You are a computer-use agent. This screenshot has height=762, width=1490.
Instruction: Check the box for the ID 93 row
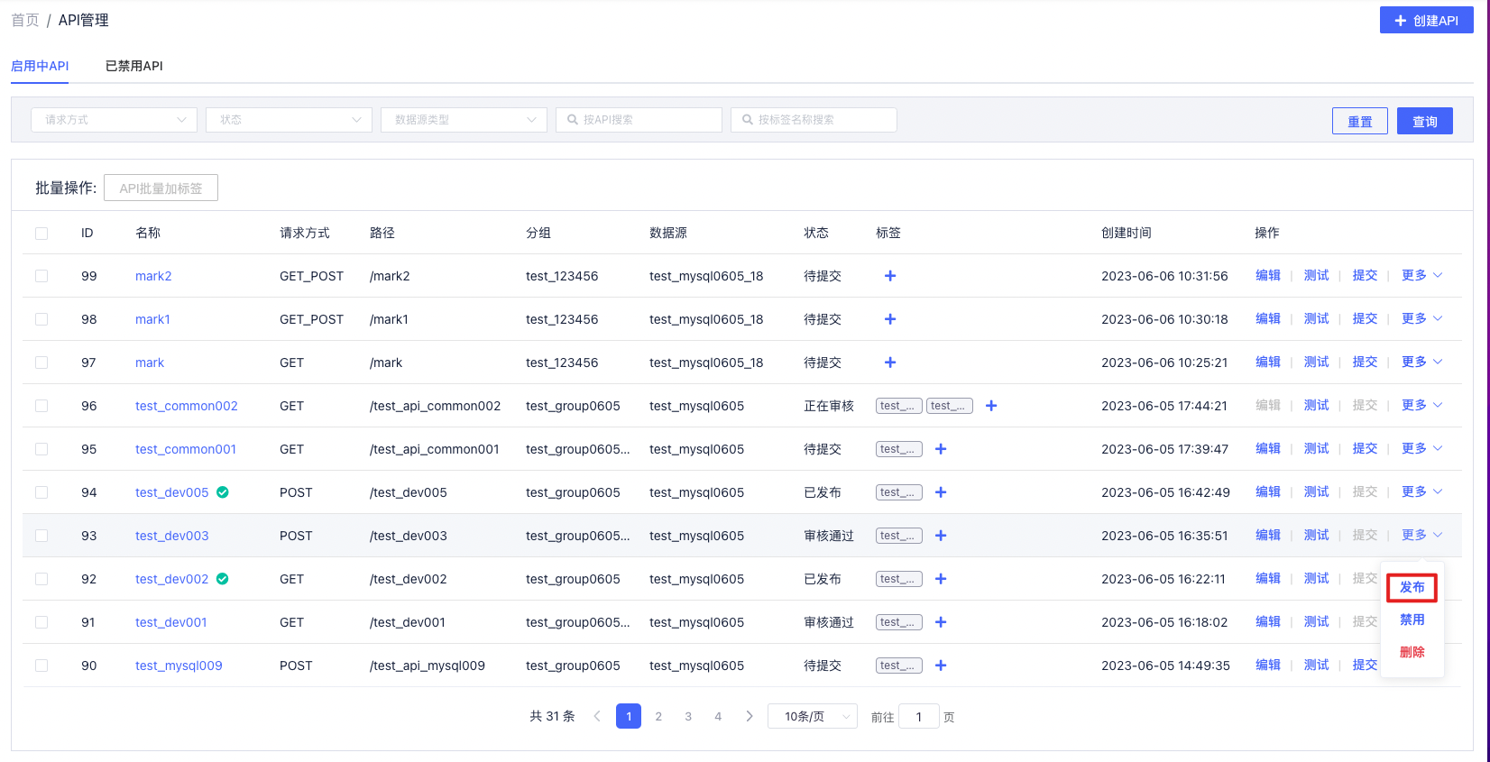pos(41,536)
